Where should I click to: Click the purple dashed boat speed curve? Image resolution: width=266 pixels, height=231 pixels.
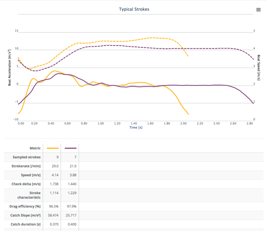click(x=206, y=49)
